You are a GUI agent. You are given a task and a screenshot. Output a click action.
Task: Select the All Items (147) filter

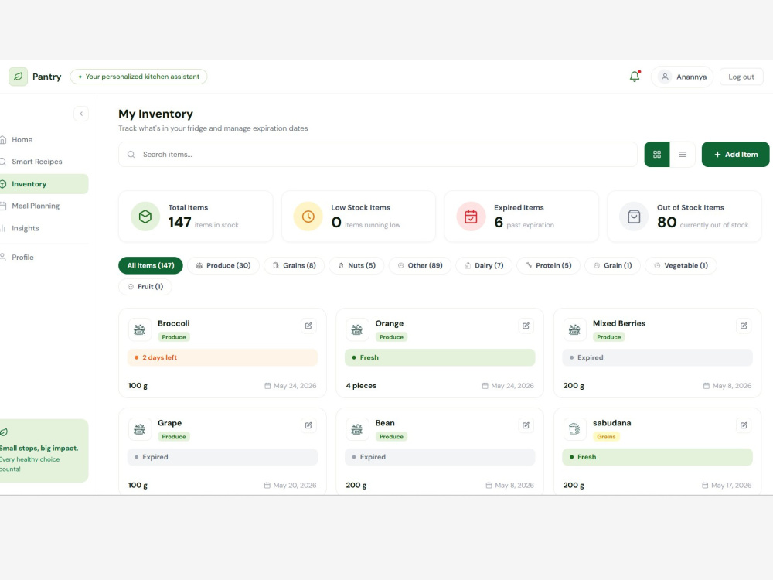tap(151, 265)
